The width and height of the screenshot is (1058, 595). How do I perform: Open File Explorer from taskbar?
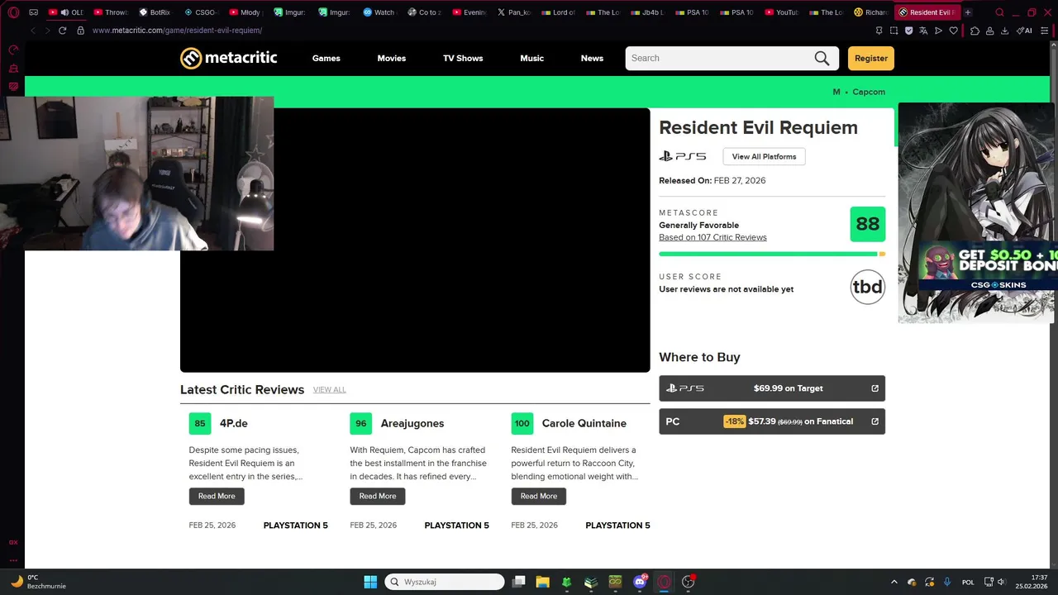(542, 582)
